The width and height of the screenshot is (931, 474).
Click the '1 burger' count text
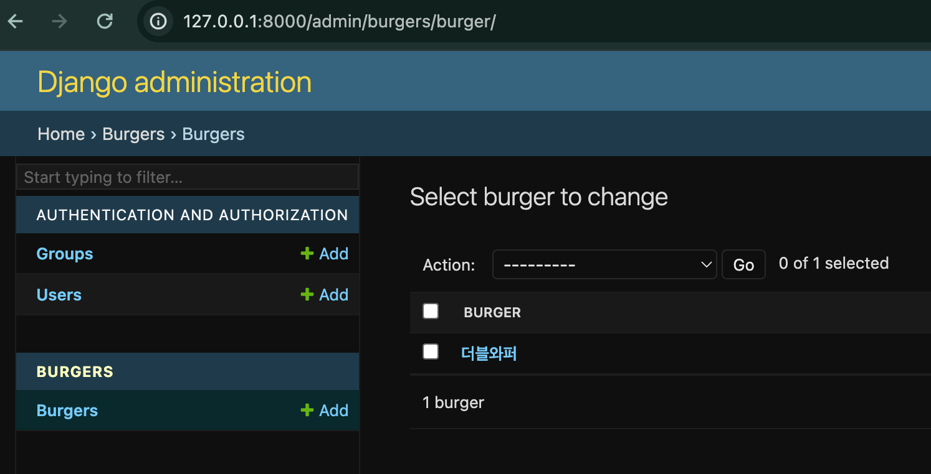point(453,403)
